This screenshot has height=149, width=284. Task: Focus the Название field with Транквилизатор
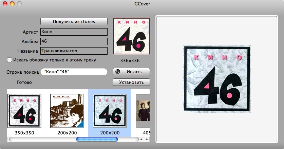click(x=74, y=51)
